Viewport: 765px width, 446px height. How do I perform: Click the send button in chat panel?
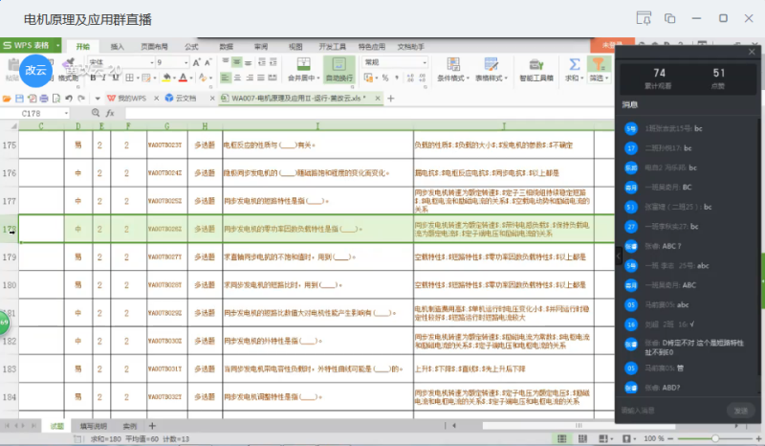click(x=740, y=411)
